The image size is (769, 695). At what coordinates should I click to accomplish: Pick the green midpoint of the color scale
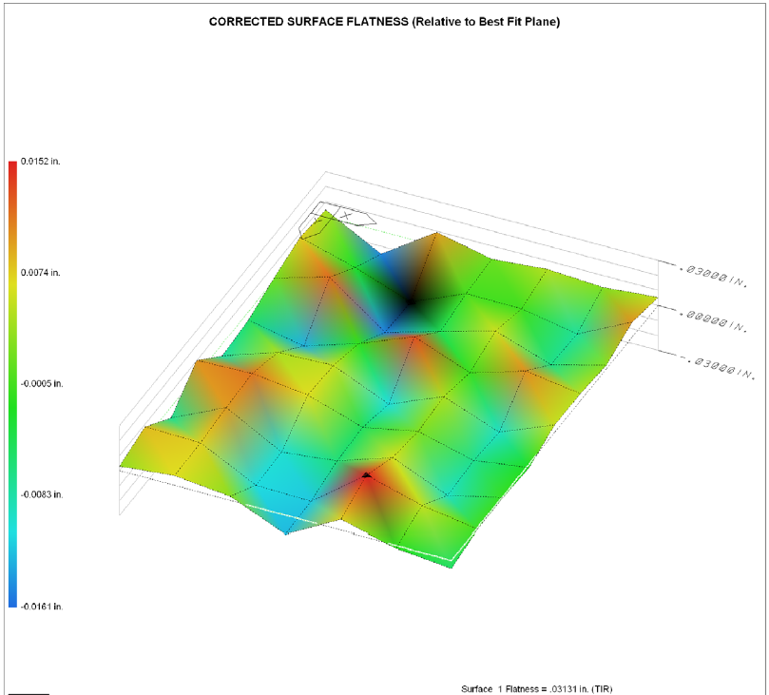point(12,384)
